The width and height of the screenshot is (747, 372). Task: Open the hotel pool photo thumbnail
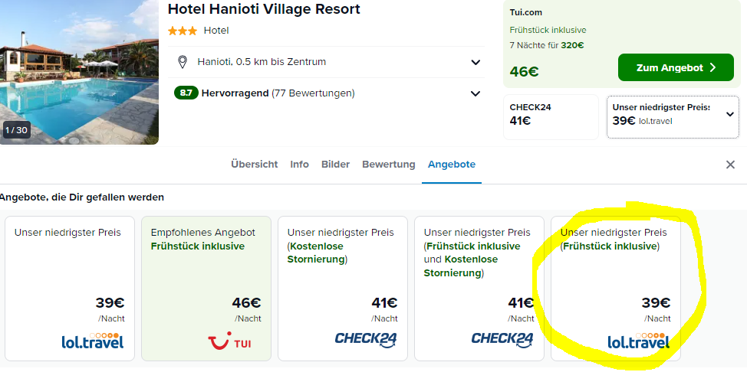(x=79, y=72)
